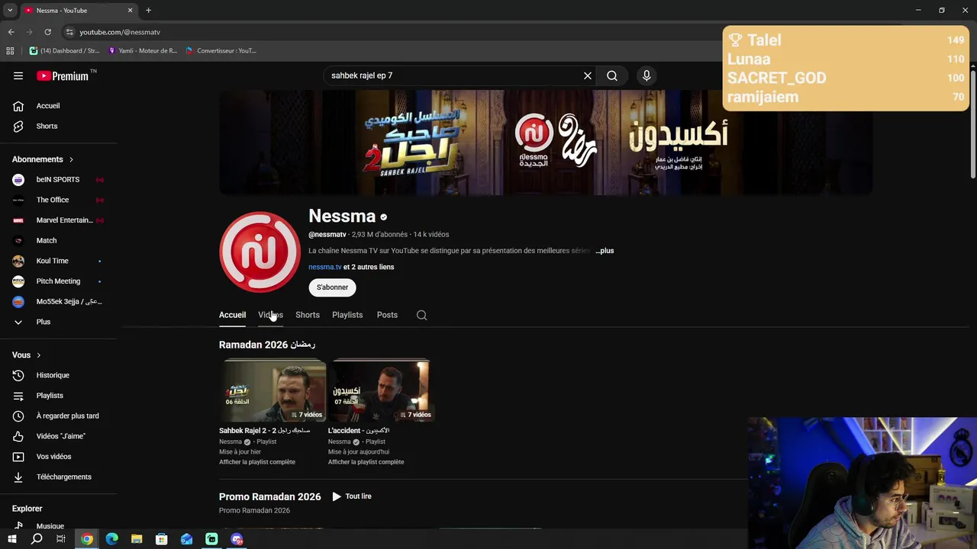Expand channel description with ...plus

coord(605,250)
